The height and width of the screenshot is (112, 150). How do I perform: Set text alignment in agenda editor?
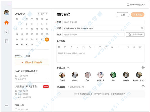pyautogui.click(x=140, y=47)
